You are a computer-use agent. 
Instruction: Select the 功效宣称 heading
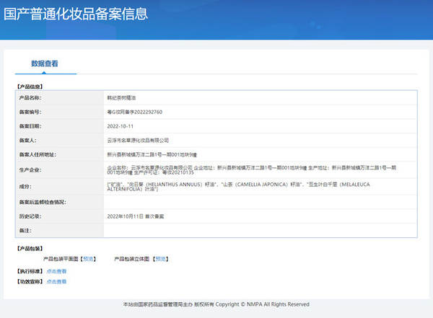click(x=30, y=281)
